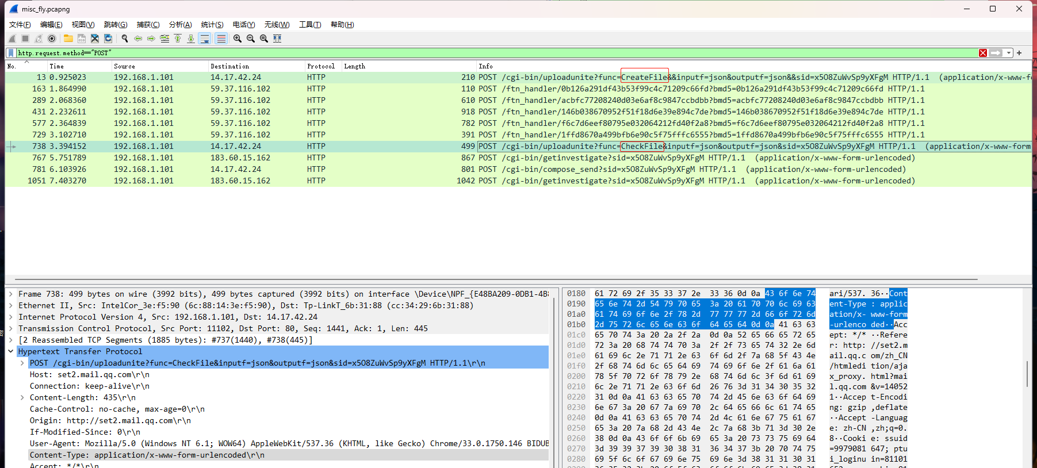The width and height of the screenshot is (1037, 468).
Task: Start capture with the shark fin icon
Action: coord(12,39)
